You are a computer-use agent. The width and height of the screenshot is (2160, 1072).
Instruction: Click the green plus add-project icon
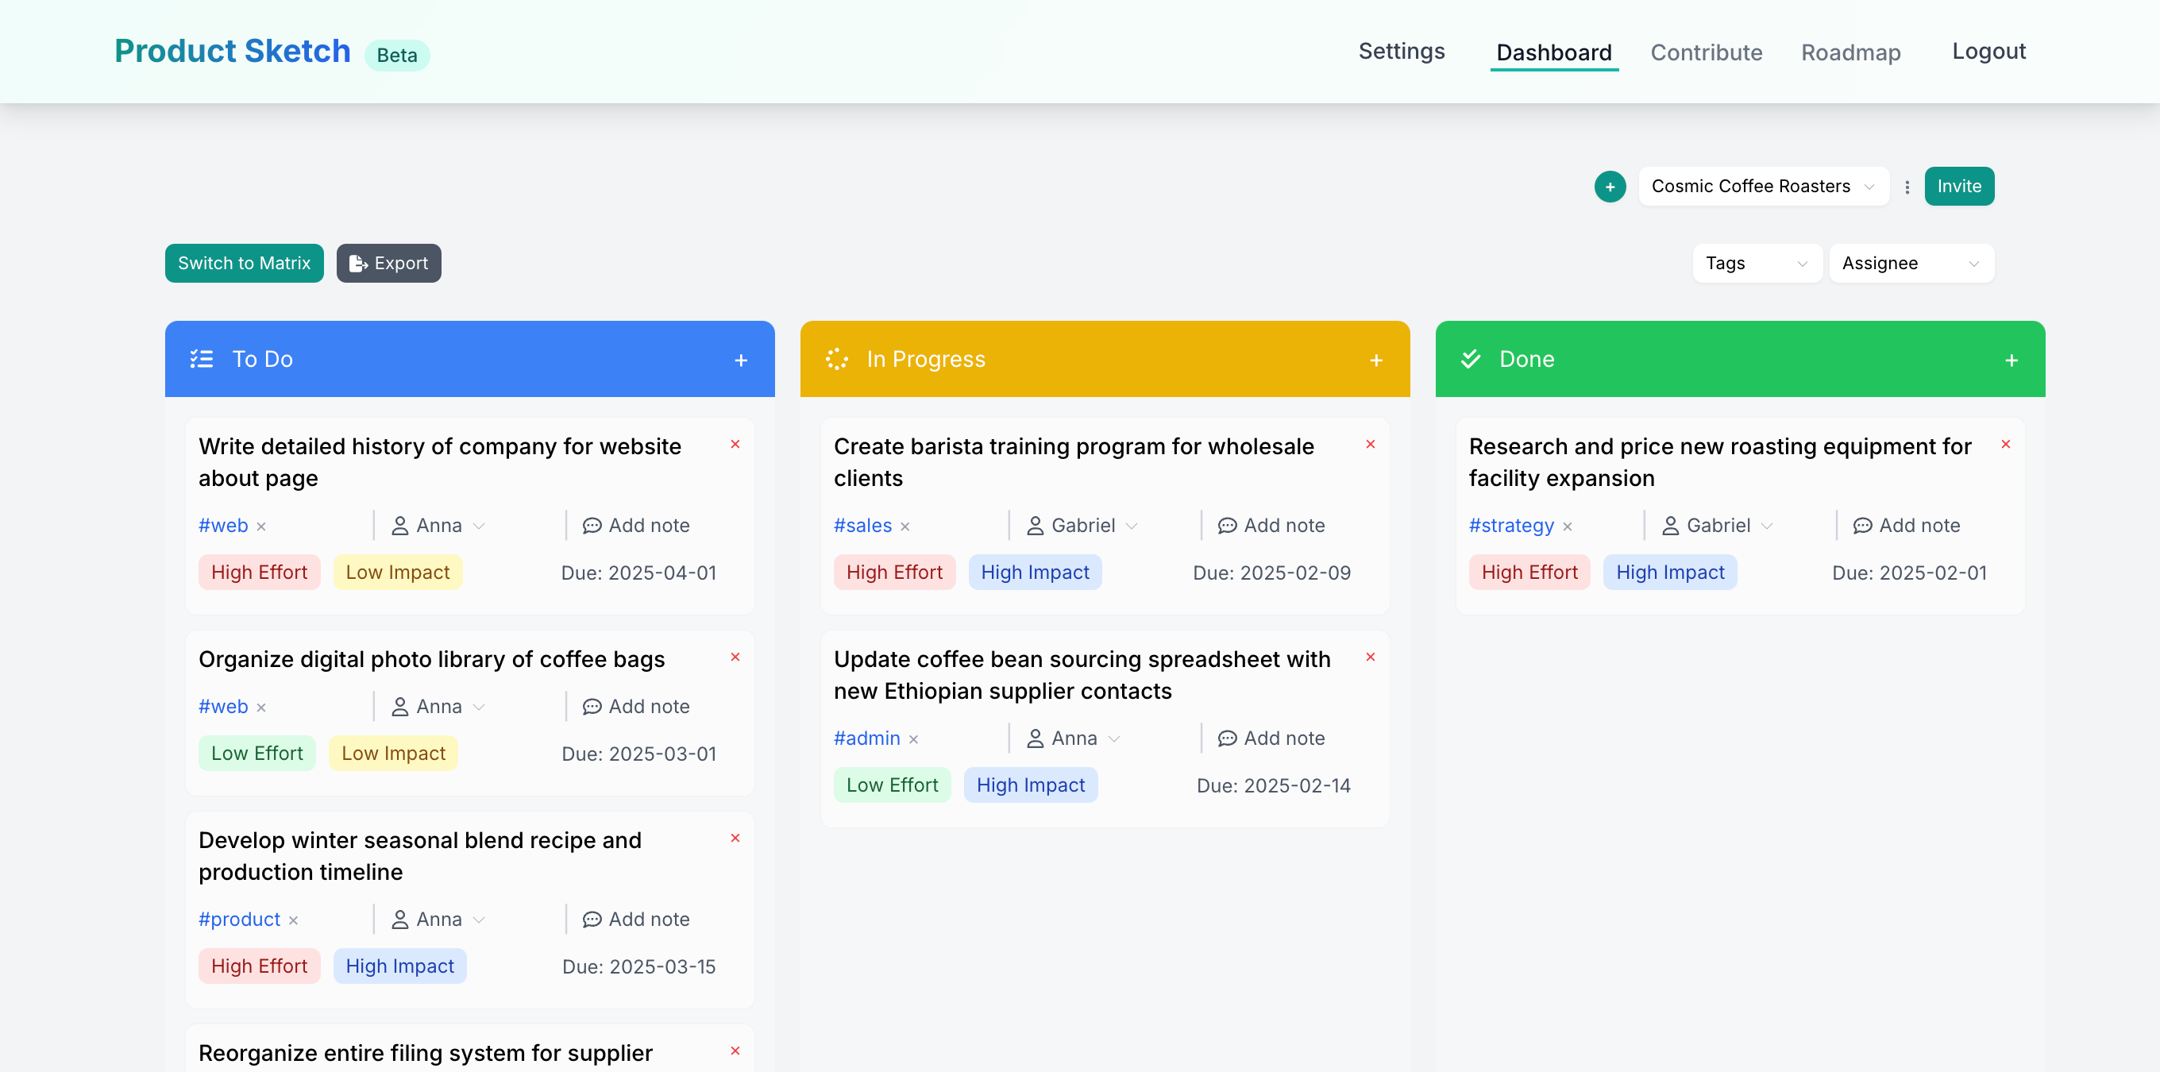pos(1610,186)
